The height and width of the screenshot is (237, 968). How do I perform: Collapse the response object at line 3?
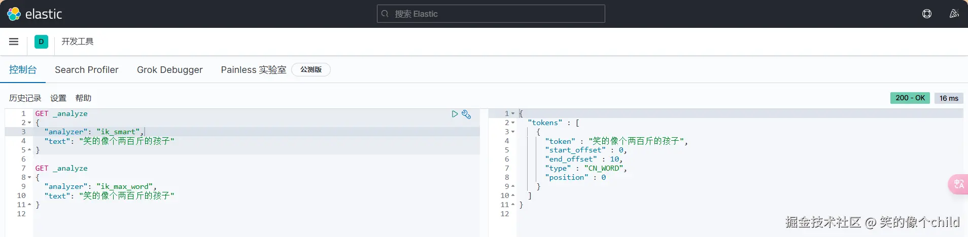click(513, 132)
